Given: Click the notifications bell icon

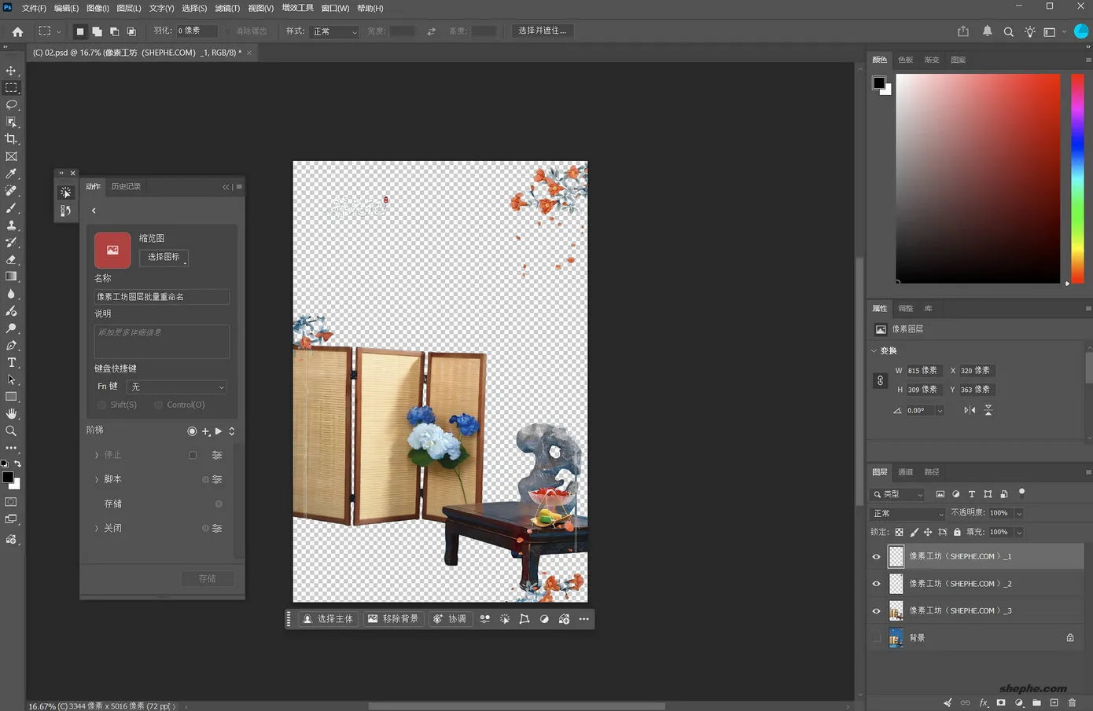Looking at the screenshot, I should click(987, 31).
